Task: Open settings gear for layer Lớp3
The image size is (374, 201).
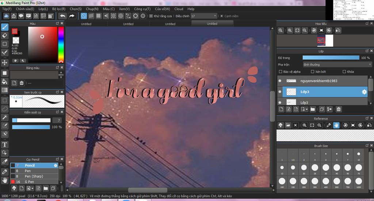Action: (x=364, y=92)
